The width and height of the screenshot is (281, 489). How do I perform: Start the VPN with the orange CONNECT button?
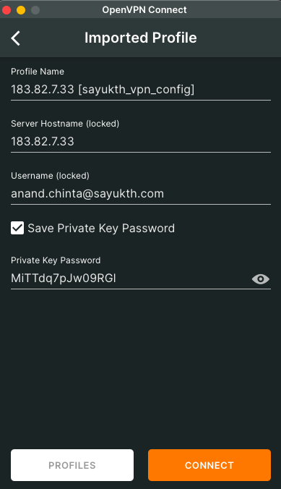tap(209, 465)
